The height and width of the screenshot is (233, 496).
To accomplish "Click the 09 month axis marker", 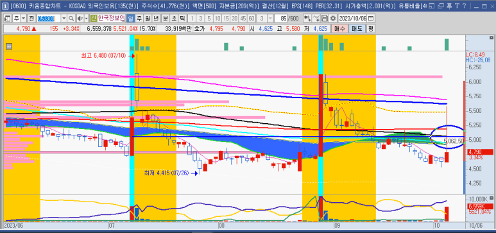I will [338, 227].
